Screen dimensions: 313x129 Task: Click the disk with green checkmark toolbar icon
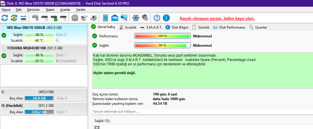tap(54, 18)
